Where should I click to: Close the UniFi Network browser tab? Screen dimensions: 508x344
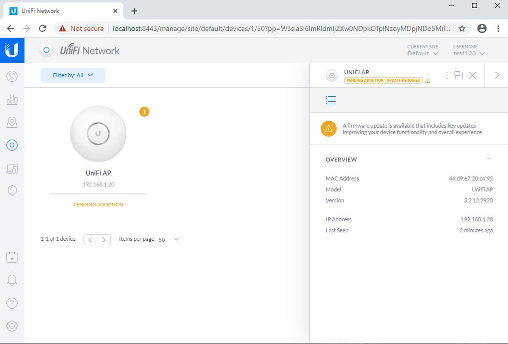(115, 11)
